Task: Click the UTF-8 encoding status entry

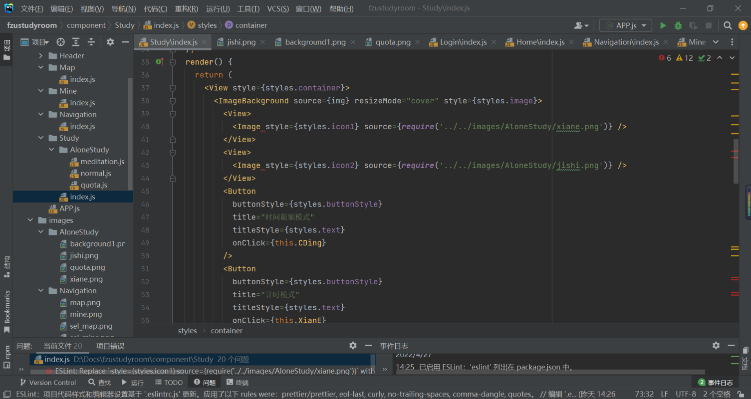Action: tap(686, 394)
